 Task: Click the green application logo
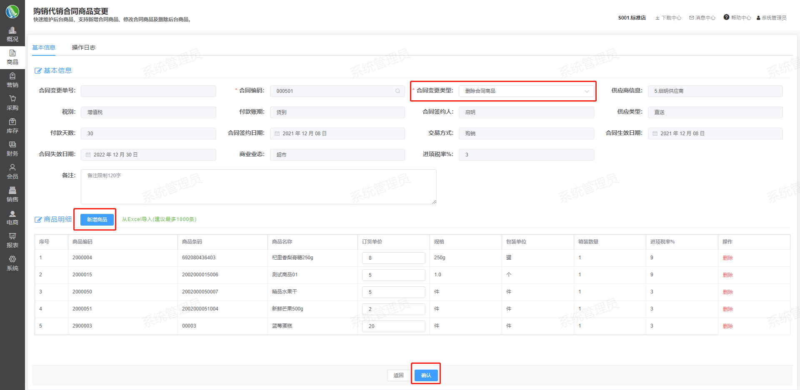click(12, 12)
